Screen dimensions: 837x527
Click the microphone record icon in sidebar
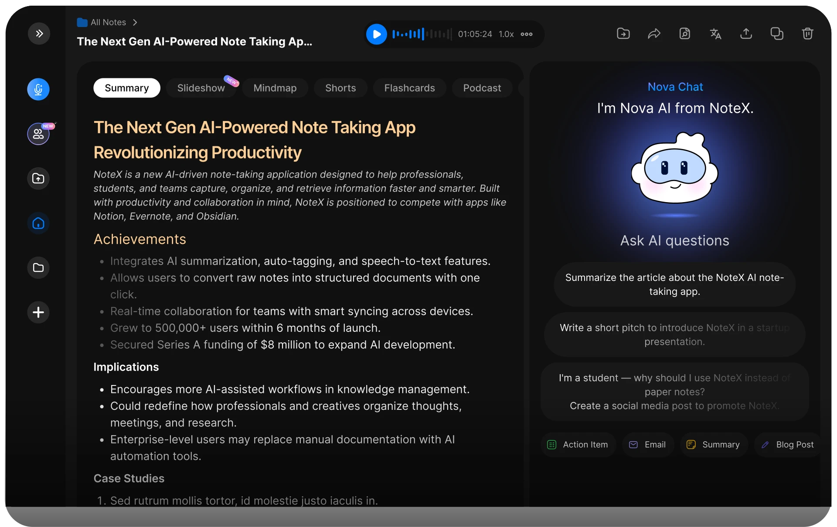38,89
